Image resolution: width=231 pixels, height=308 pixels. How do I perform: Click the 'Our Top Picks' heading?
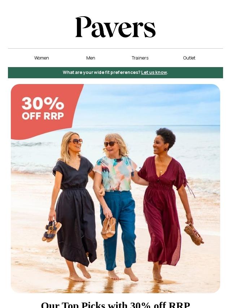point(115,304)
